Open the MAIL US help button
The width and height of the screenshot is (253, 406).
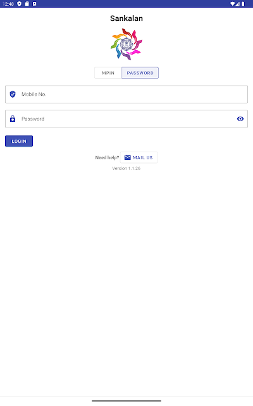(139, 157)
